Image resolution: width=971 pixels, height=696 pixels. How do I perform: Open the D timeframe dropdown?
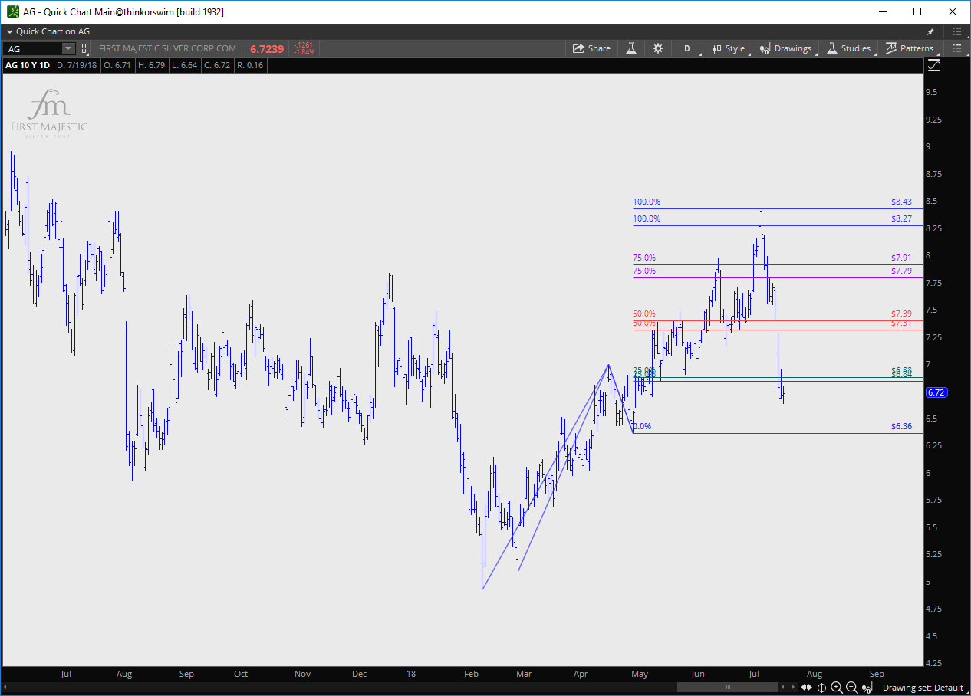coord(687,48)
